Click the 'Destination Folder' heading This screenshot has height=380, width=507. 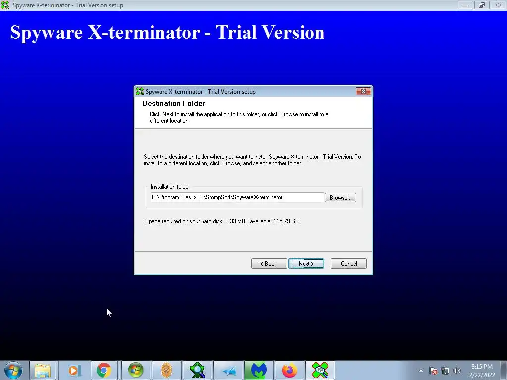click(x=174, y=103)
